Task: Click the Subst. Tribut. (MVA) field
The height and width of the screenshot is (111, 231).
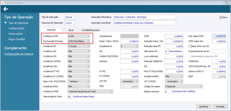Action: 129,41
